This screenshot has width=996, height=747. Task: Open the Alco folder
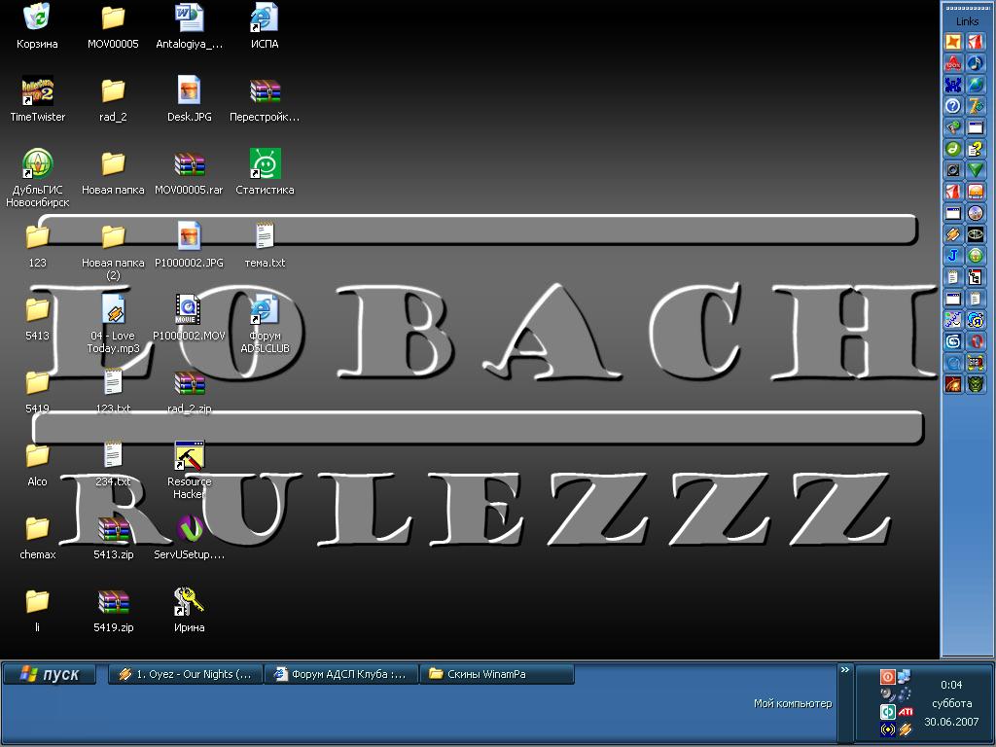tap(38, 464)
